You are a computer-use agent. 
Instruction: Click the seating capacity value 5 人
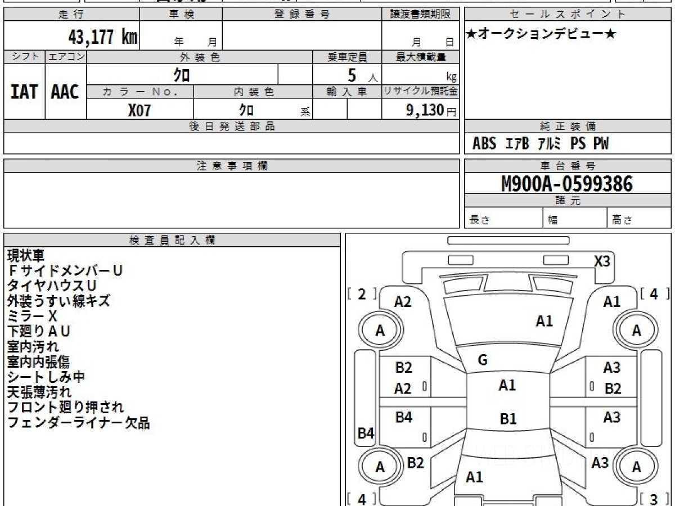(362, 75)
